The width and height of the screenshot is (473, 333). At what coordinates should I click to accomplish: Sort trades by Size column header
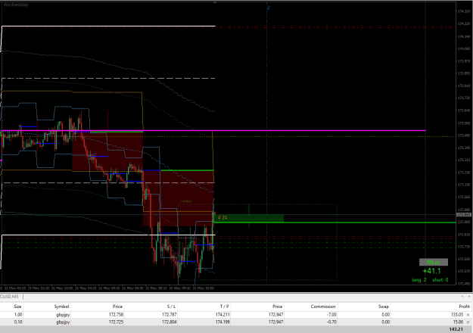click(17, 307)
